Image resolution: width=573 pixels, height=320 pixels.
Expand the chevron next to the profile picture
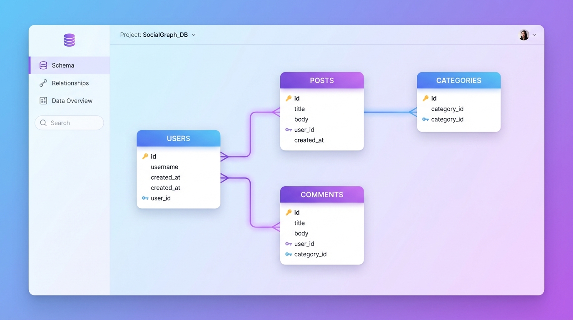534,35
